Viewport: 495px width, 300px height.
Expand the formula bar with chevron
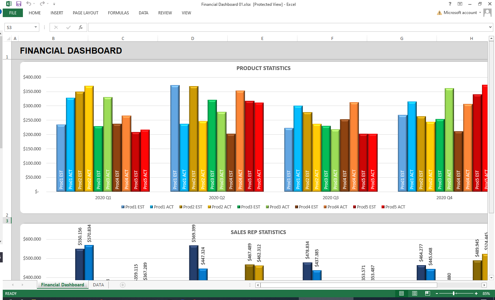pos(490,27)
